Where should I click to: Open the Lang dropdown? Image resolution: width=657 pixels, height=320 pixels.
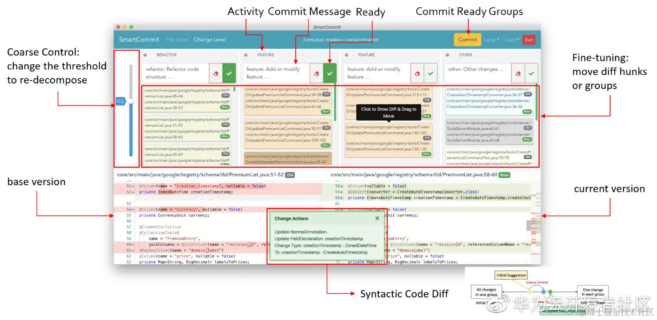click(491, 40)
